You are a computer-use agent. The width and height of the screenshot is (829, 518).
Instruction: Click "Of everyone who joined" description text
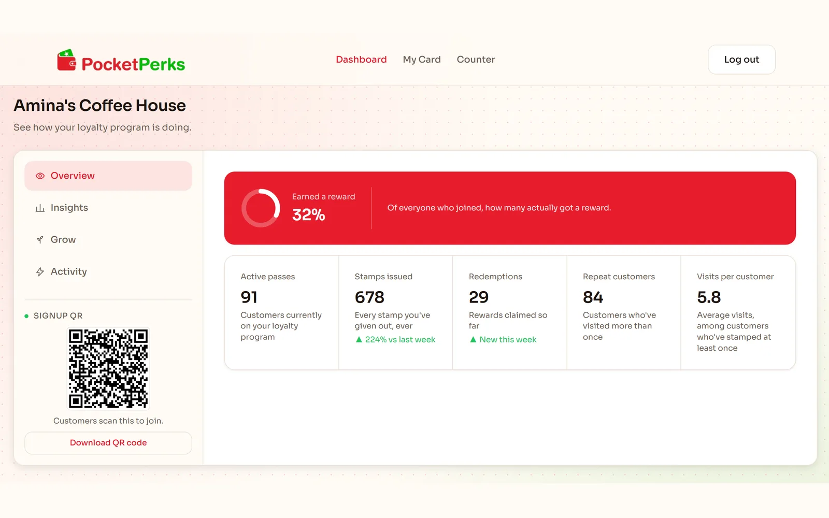499,208
